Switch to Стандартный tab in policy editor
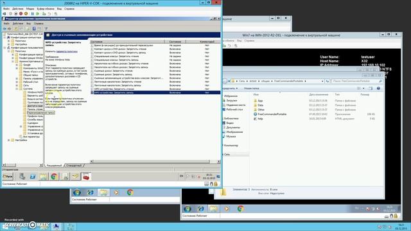The image size is (411, 231). click(74, 166)
